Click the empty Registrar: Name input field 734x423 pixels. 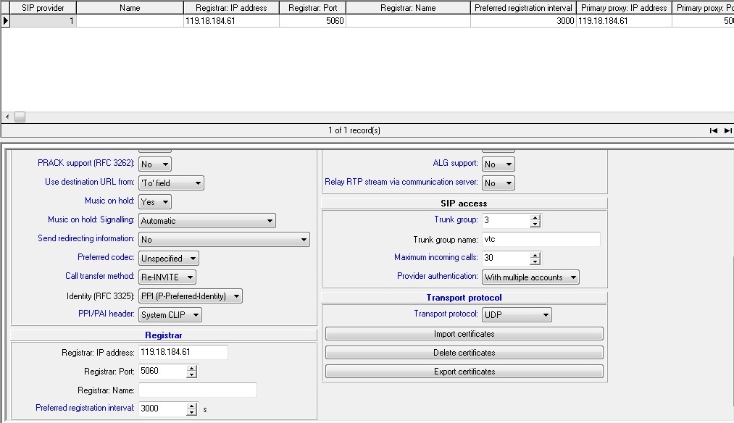tap(198, 390)
